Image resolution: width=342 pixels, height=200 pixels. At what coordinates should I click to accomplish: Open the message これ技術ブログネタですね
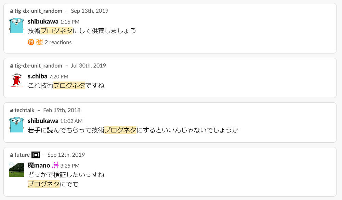coord(66,86)
